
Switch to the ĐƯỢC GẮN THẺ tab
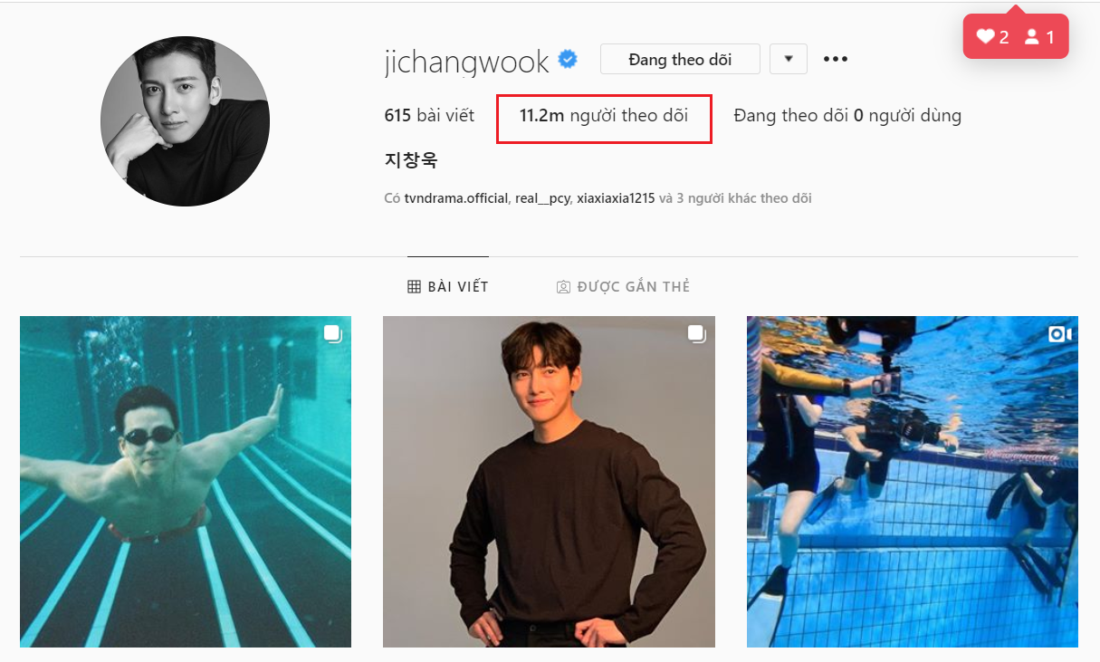pos(623,286)
